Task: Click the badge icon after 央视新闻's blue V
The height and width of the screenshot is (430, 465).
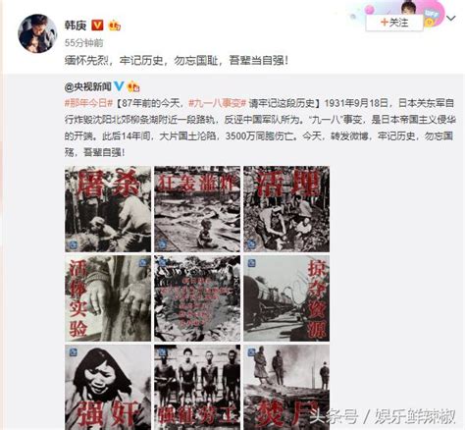Action: tap(133, 86)
